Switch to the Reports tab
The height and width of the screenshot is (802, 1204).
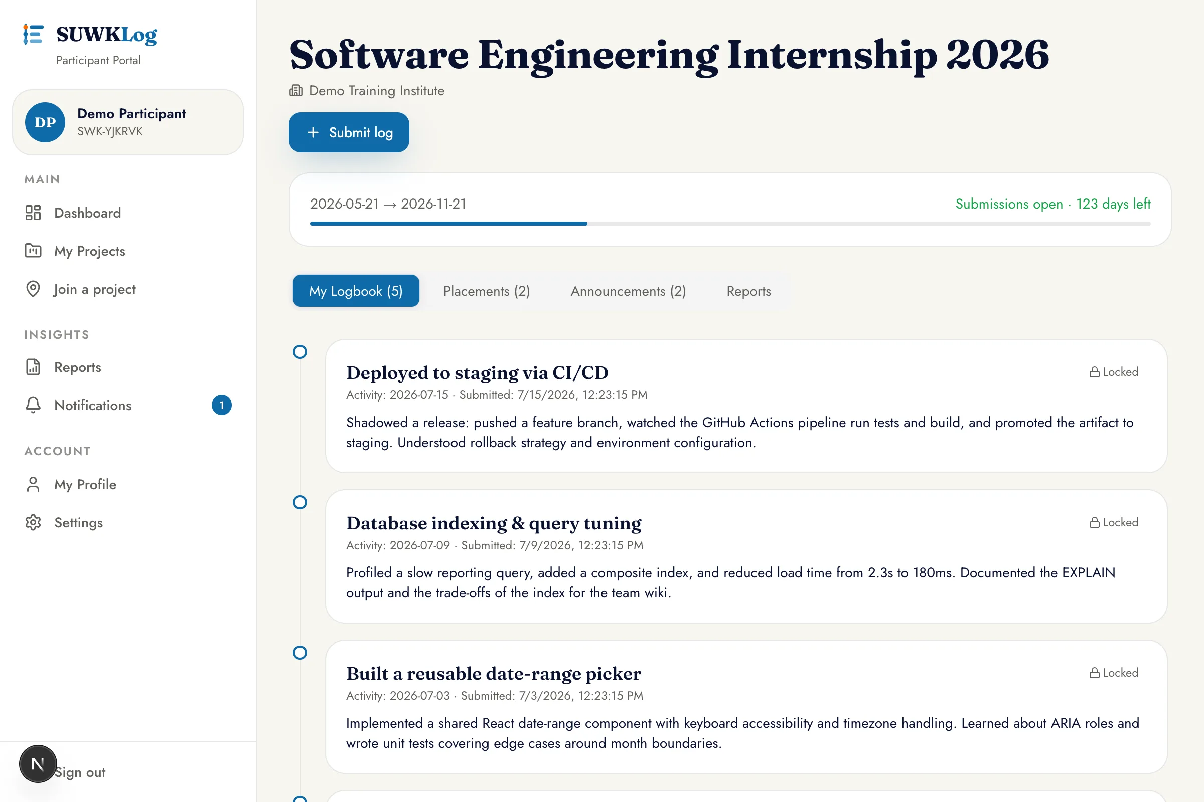pyautogui.click(x=748, y=291)
